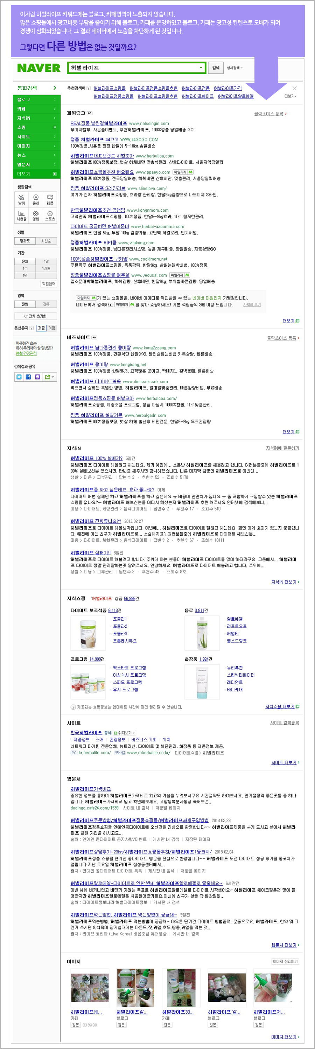Open 웹문서 더보기 for more documents
This screenshot has width=315, height=1049.
tap(285, 945)
